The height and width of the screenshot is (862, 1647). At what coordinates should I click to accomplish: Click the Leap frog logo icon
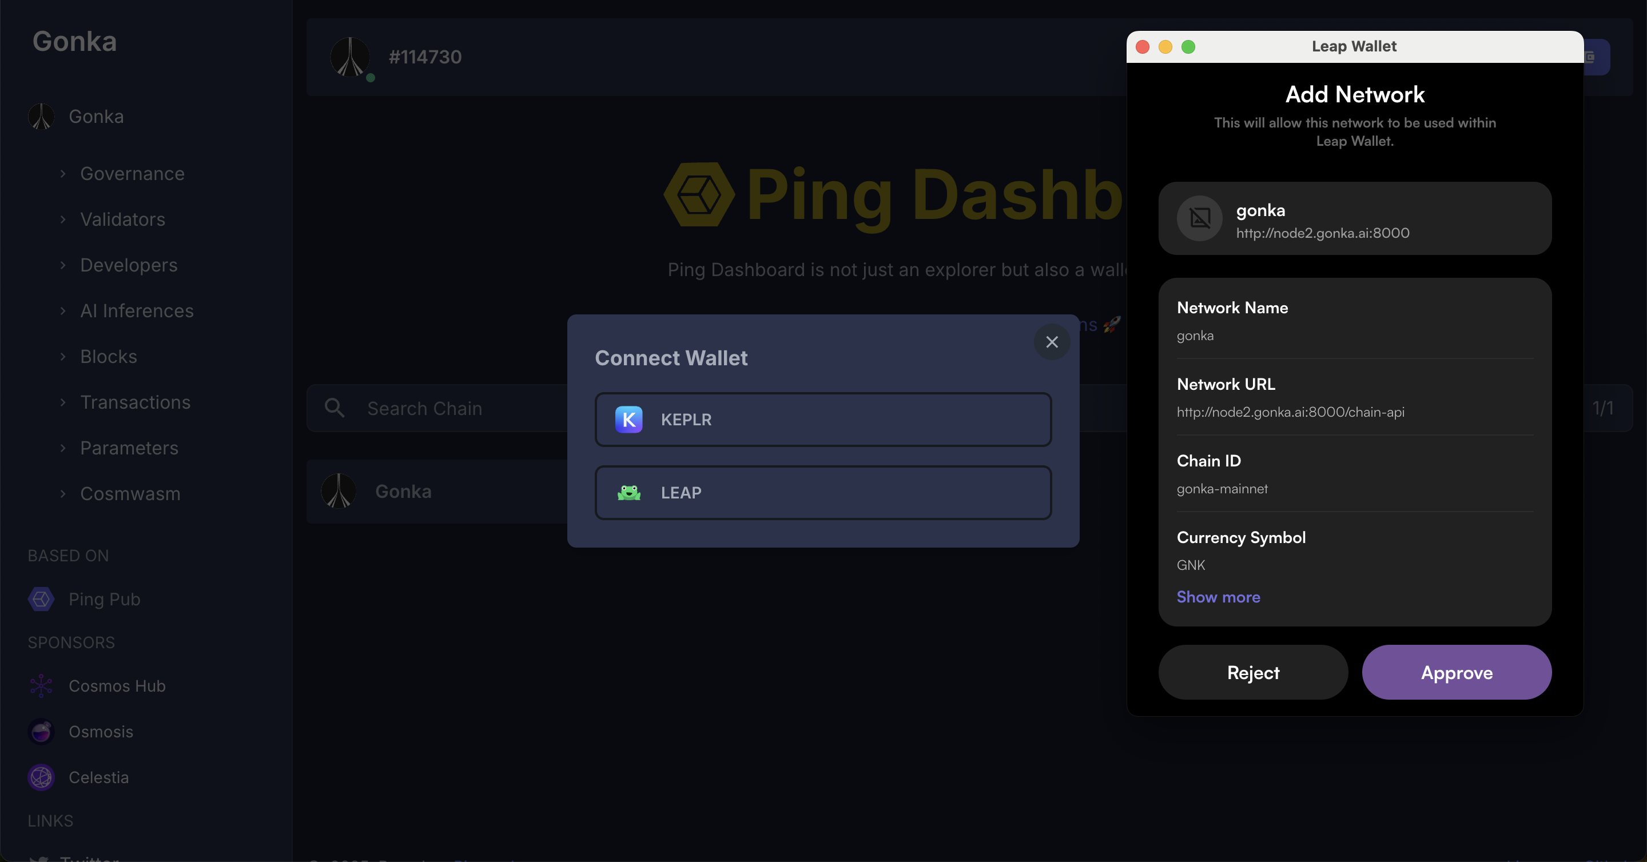click(x=628, y=493)
